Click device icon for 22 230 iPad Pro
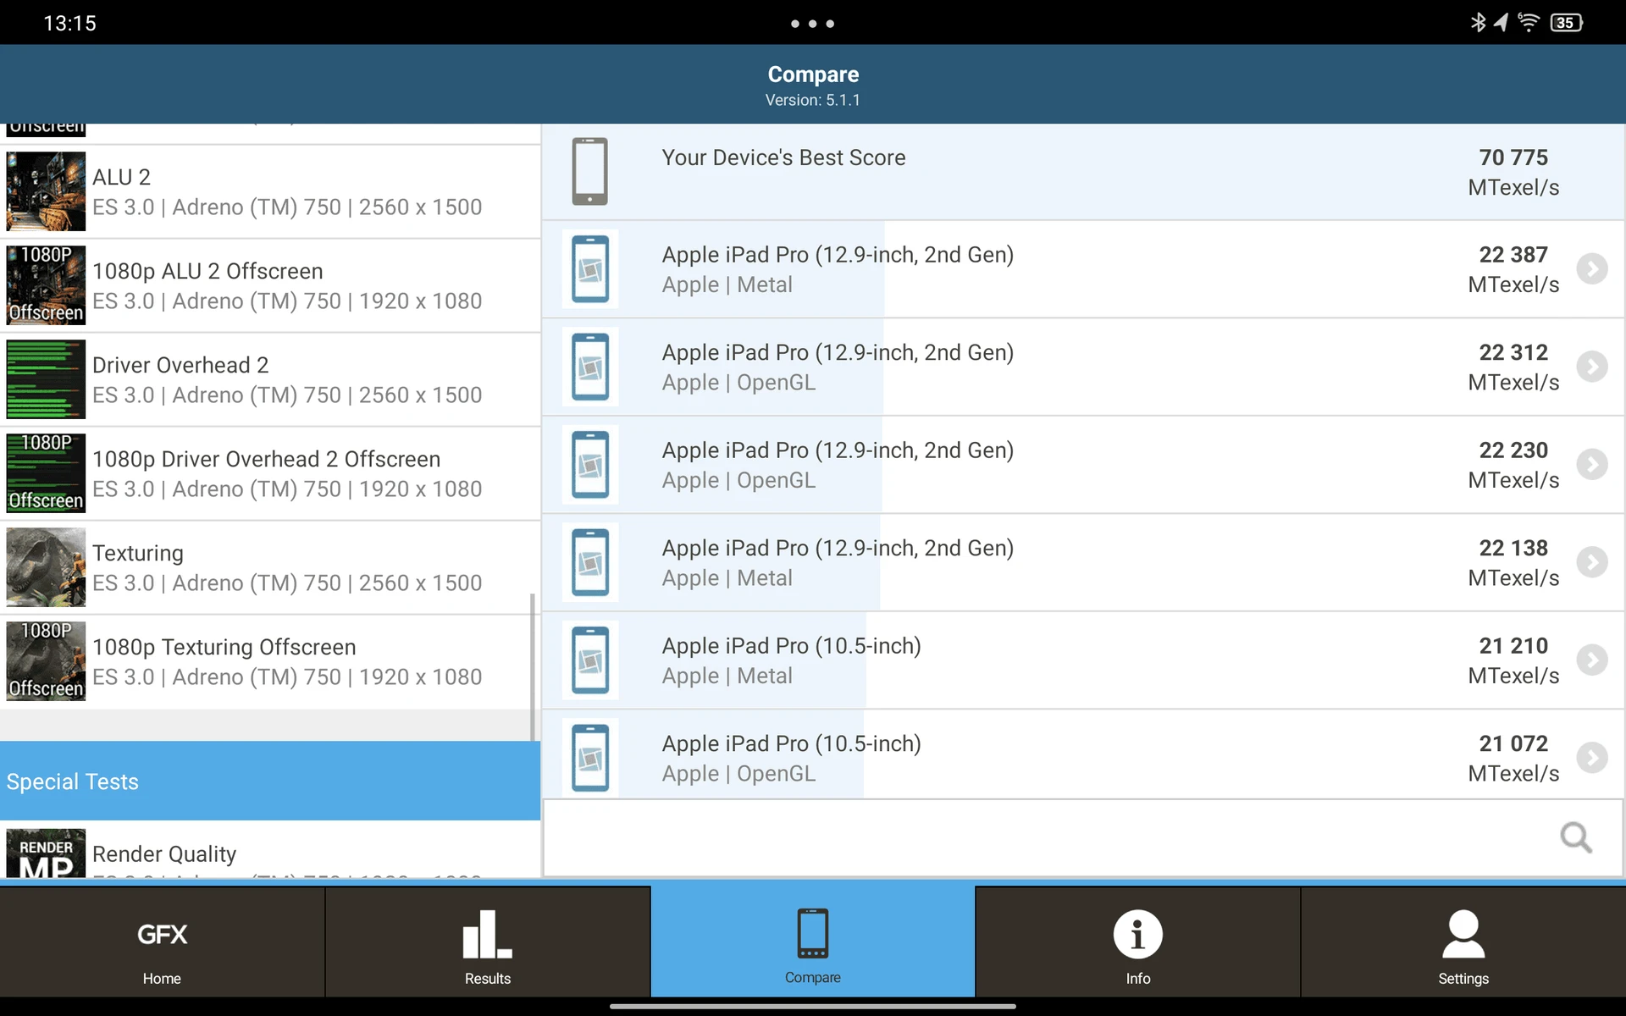The height and width of the screenshot is (1016, 1626). (x=590, y=465)
